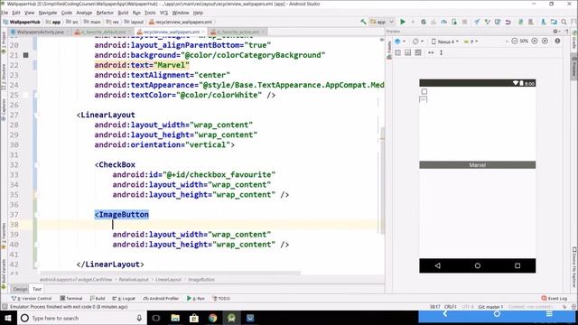Open the TODO tool window
The image size is (578, 325).
[x=221, y=299]
